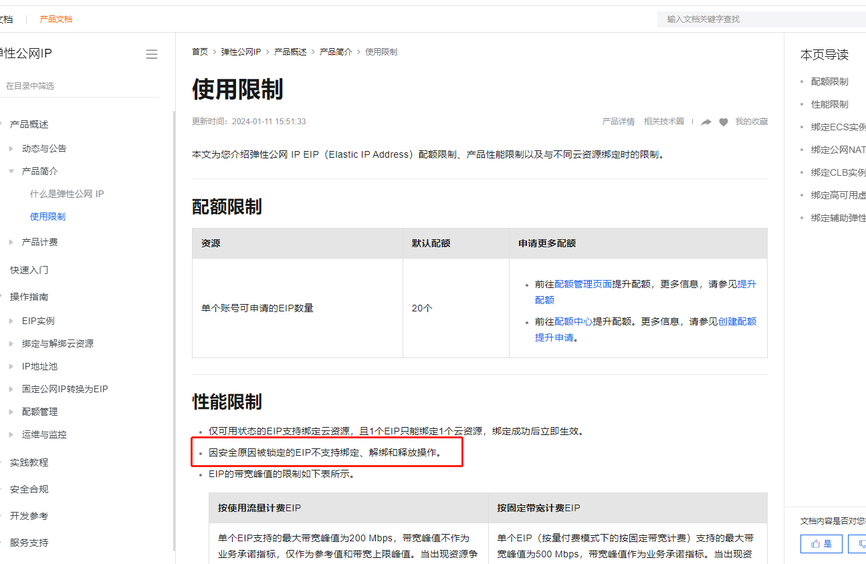Click the 首页 breadcrumb link
Screen dimensions: 866x564
200,51
